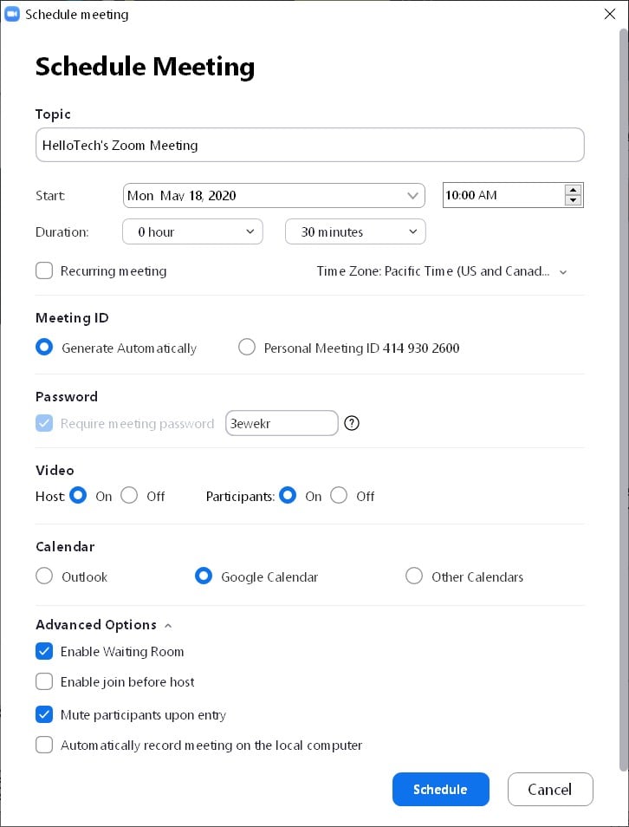The width and height of the screenshot is (629, 827).
Task: Click the Zoom logo in the title bar
Action: [12, 14]
